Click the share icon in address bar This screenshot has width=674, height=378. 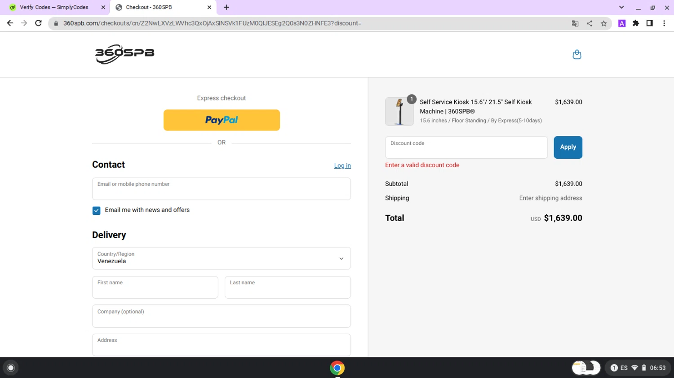point(589,23)
